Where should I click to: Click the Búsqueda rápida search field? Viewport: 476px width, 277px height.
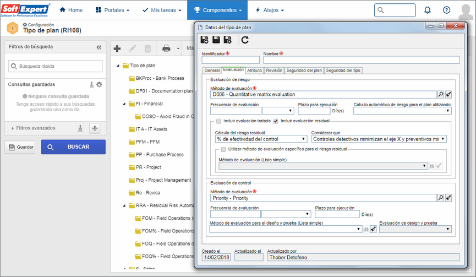[55, 66]
